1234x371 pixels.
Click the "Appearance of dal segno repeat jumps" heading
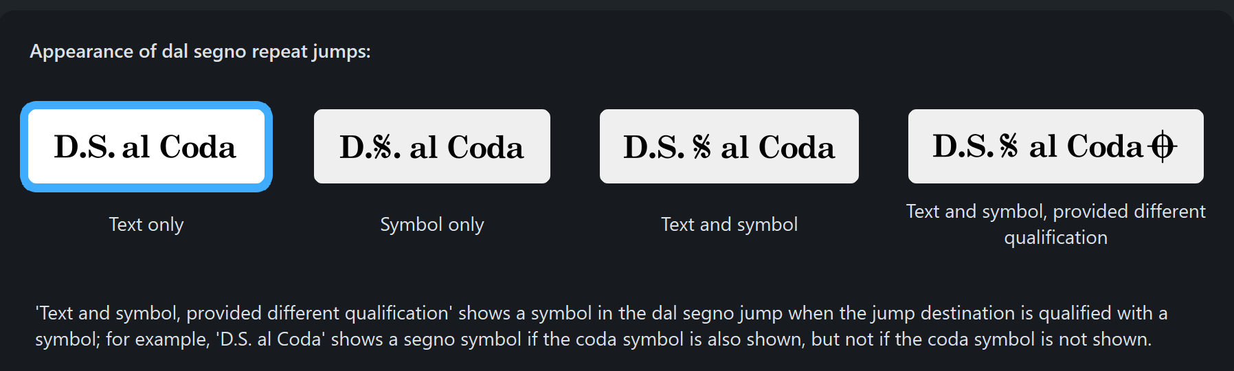200,52
